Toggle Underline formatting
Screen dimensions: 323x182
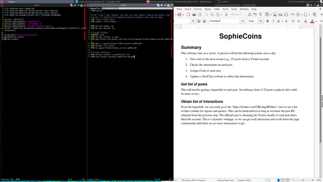(x=278, y=21)
